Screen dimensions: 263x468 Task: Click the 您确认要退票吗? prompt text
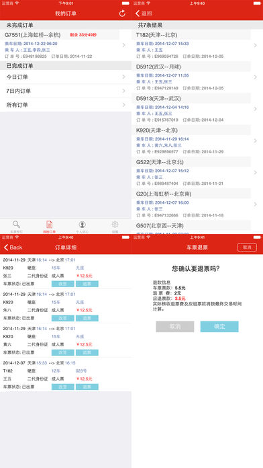pos(196,268)
